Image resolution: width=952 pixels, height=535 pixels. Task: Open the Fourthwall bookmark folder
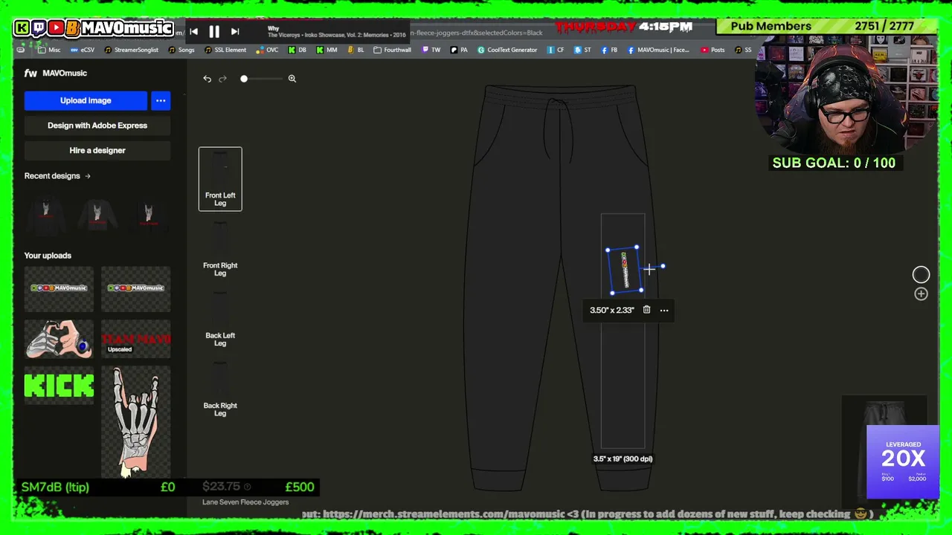click(x=392, y=50)
